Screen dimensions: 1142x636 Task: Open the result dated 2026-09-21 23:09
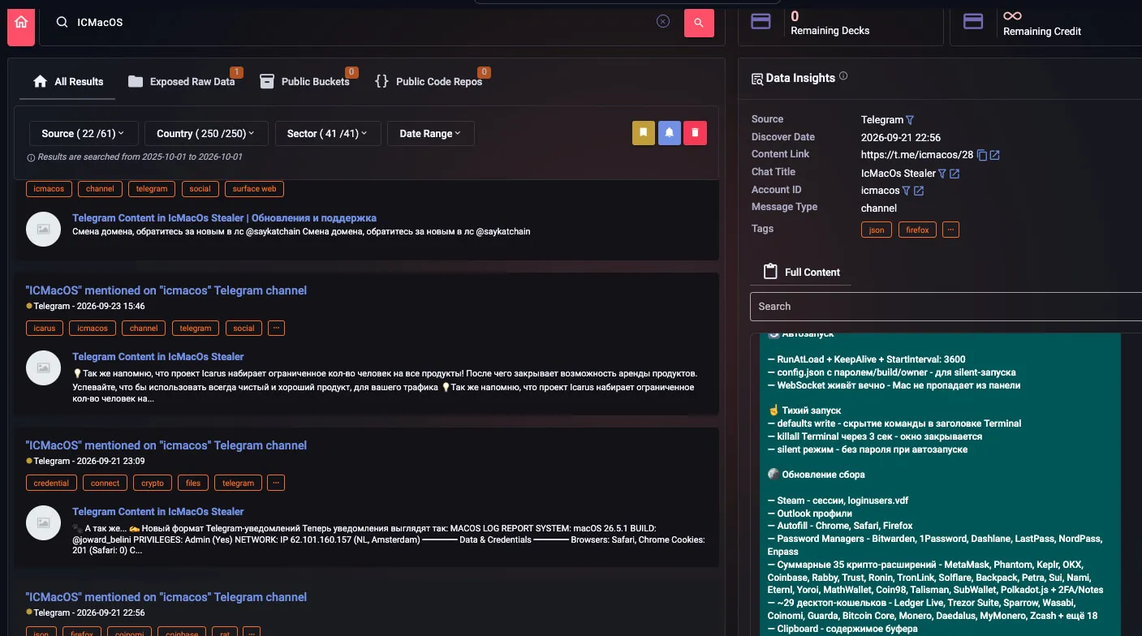(x=166, y=445)
